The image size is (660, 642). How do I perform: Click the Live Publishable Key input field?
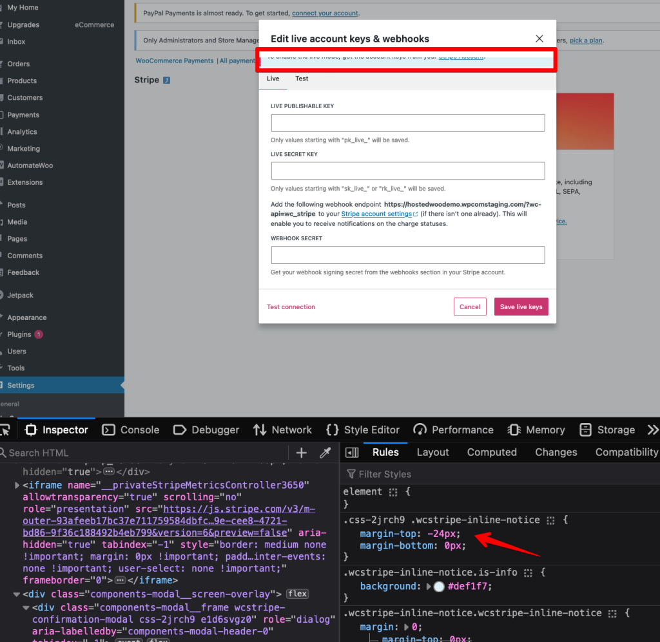tap(407, 122)
